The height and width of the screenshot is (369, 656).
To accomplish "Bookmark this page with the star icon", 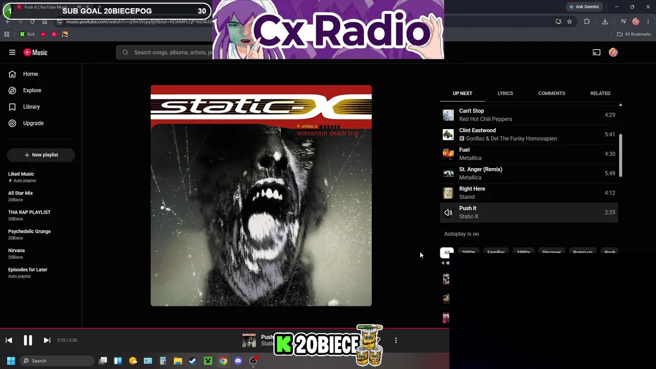I will [569, 22].
